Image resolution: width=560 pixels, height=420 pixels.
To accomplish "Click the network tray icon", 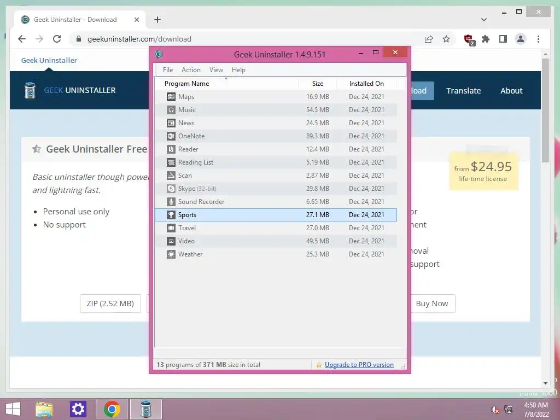I will pos(509,409).
